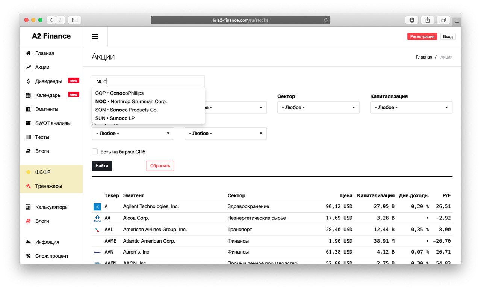Screen dimensions: 481x290
Task: Open the hamburger menu icon
Action: coord(95,36)
